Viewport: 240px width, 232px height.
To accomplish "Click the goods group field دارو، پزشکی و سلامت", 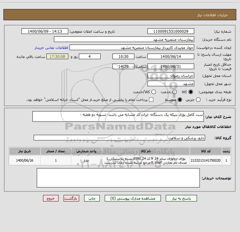I will tap(119, 138).
